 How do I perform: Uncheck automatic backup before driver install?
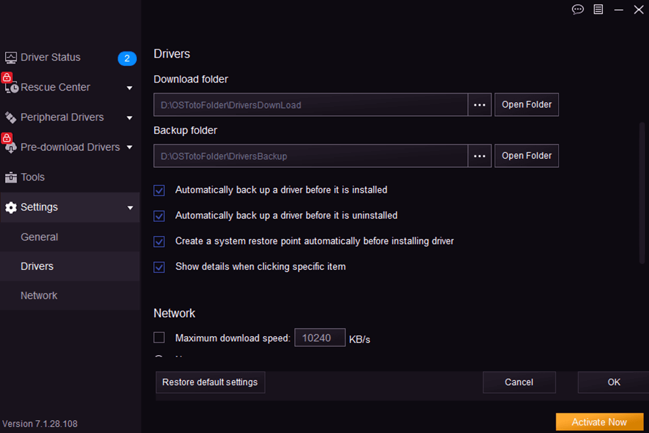[x=159, y=190]
